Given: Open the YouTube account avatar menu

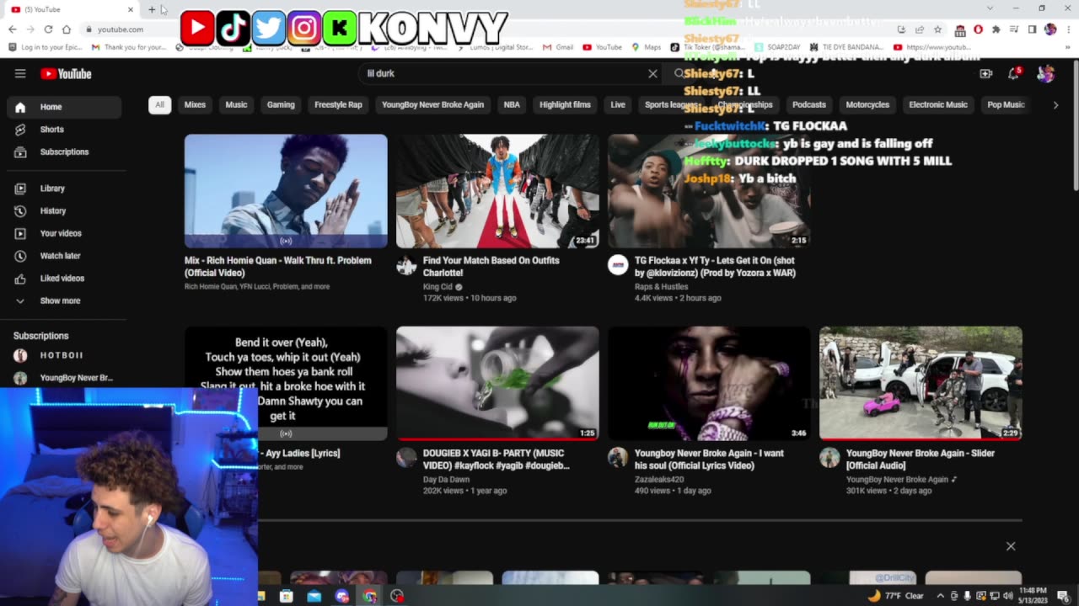Looking at the screenshot, I should [x=1045, y=73].
